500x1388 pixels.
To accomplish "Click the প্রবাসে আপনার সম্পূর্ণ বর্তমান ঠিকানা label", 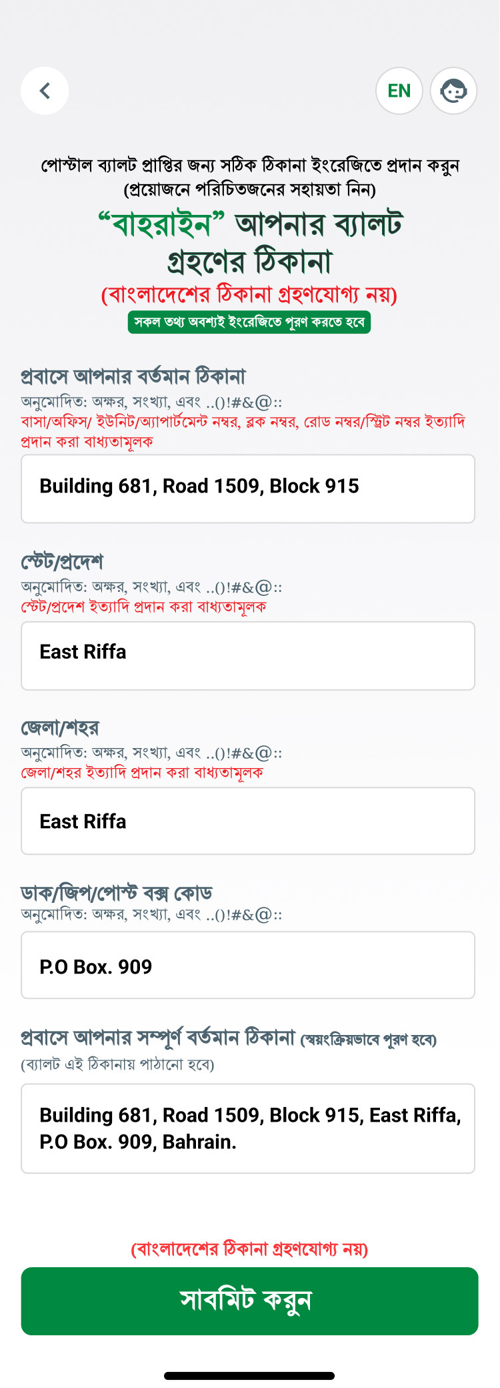I will 158,1038.
